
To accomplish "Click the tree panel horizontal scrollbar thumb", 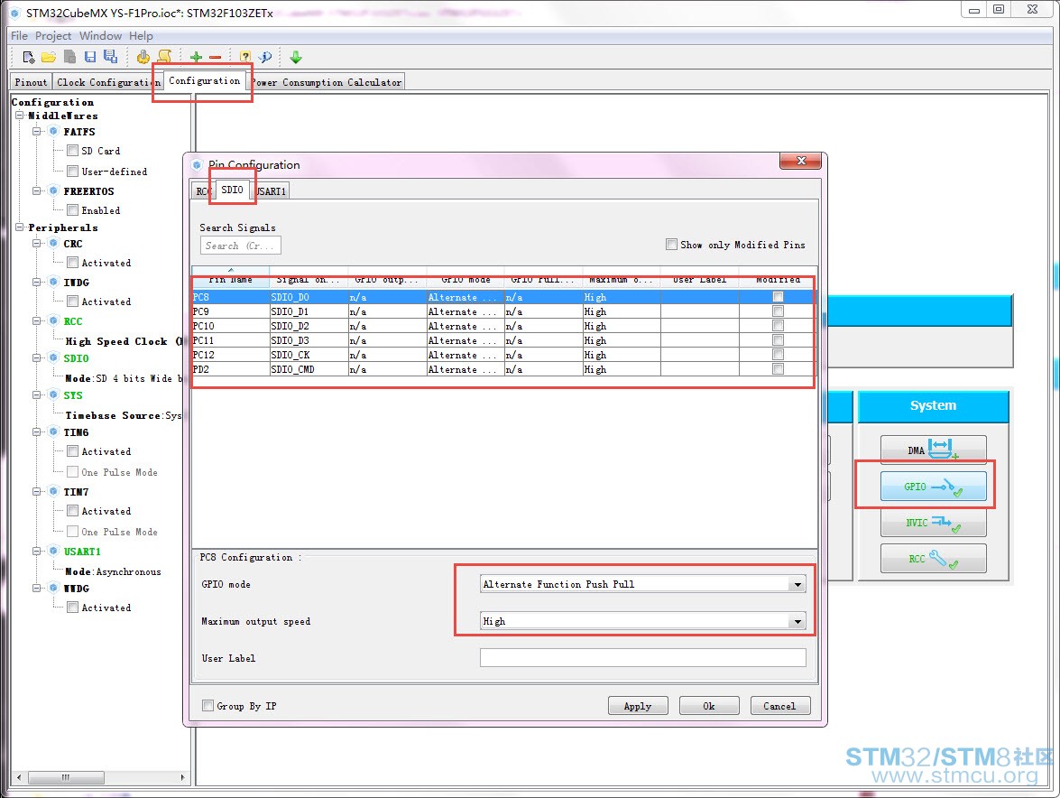I will [x=66, y=777].
